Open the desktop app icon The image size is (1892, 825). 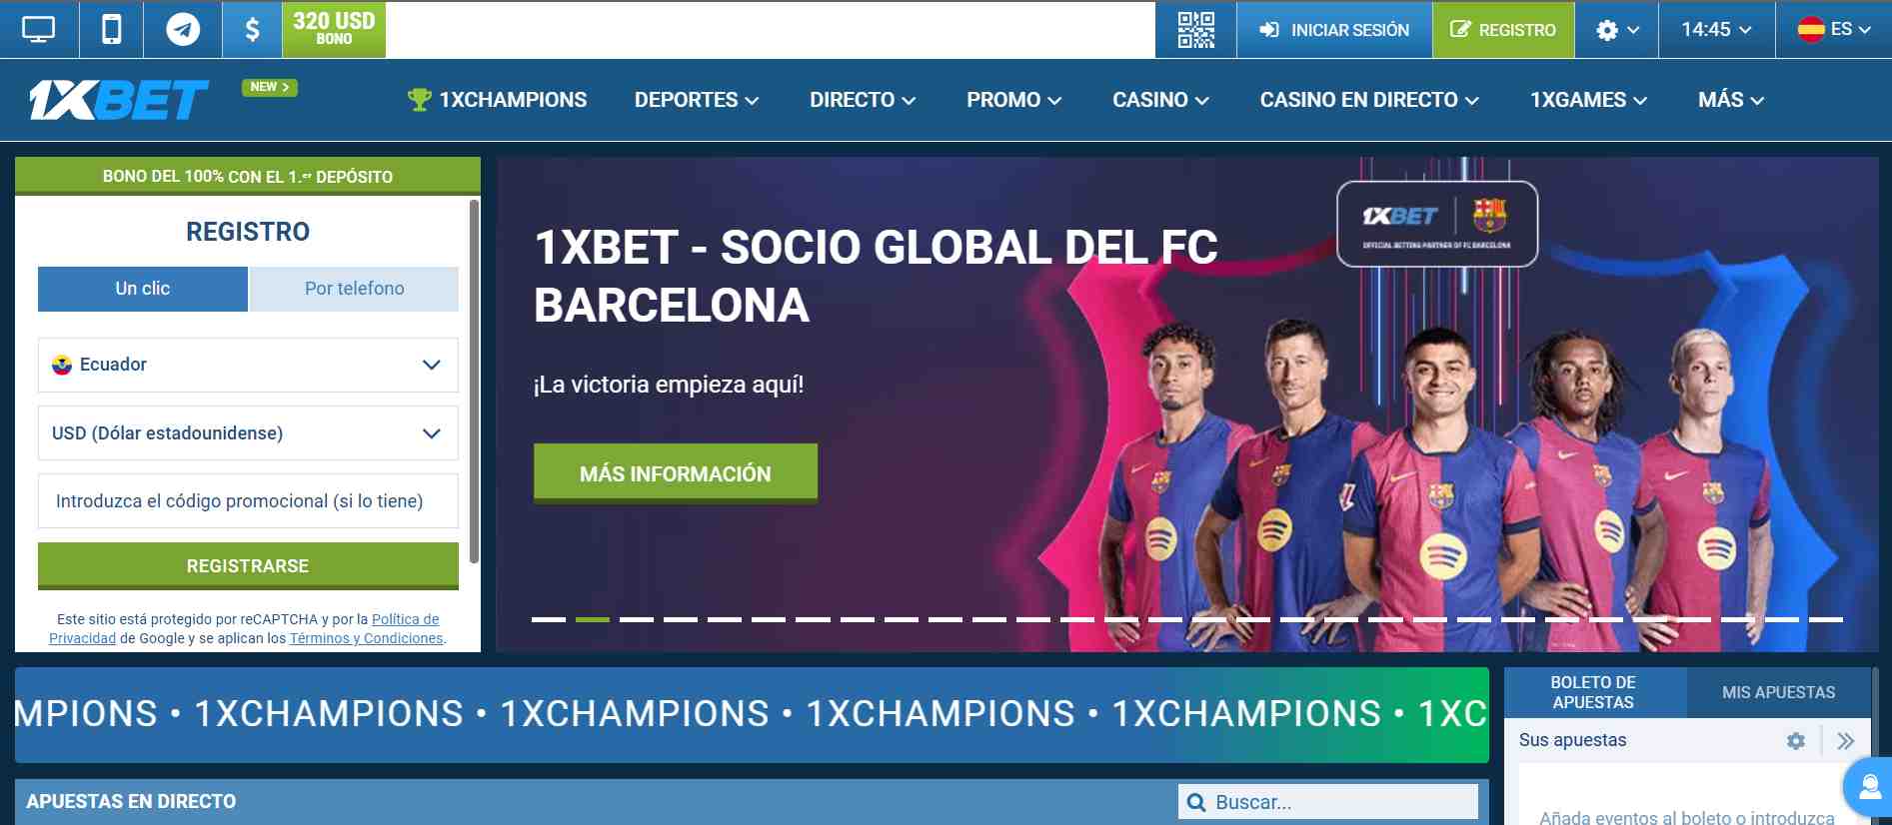click(38, 30)
